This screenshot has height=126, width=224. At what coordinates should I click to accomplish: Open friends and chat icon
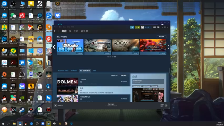pyautogui.click(x=166, y=106)
